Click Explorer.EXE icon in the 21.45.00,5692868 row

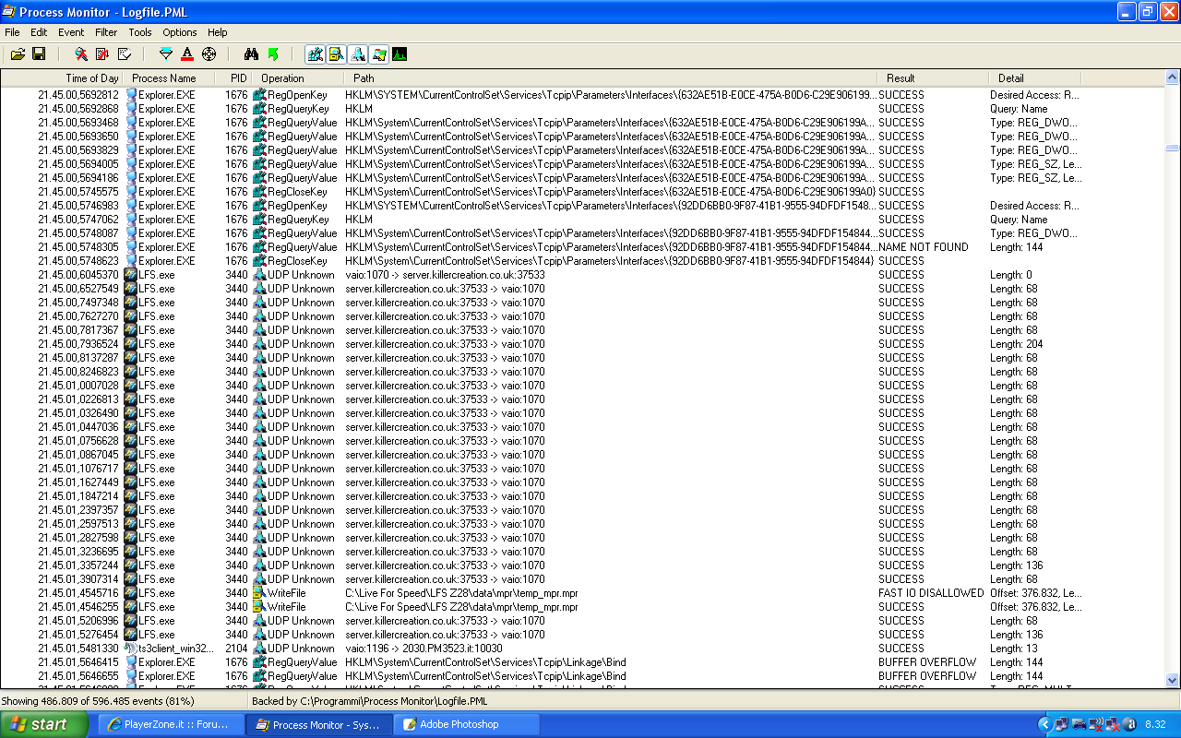[x=131, y=109]
